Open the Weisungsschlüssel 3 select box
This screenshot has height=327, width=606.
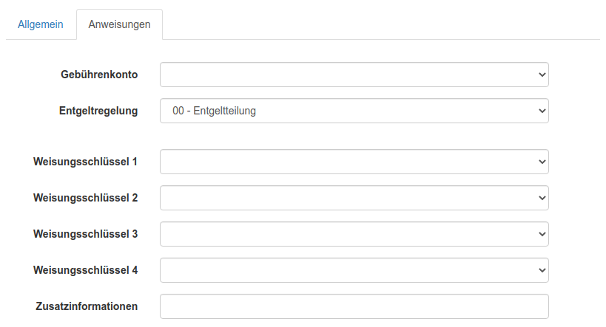(x=354, y=234)
